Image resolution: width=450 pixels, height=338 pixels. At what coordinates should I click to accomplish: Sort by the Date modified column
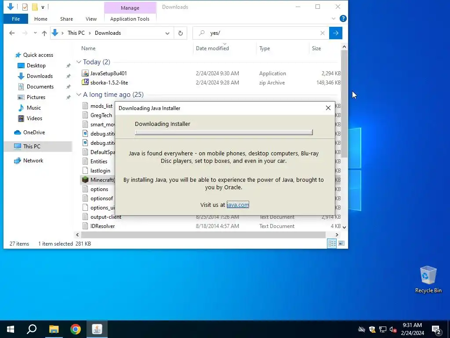point(212,48)
